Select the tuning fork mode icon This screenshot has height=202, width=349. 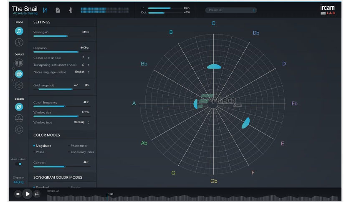19,42
